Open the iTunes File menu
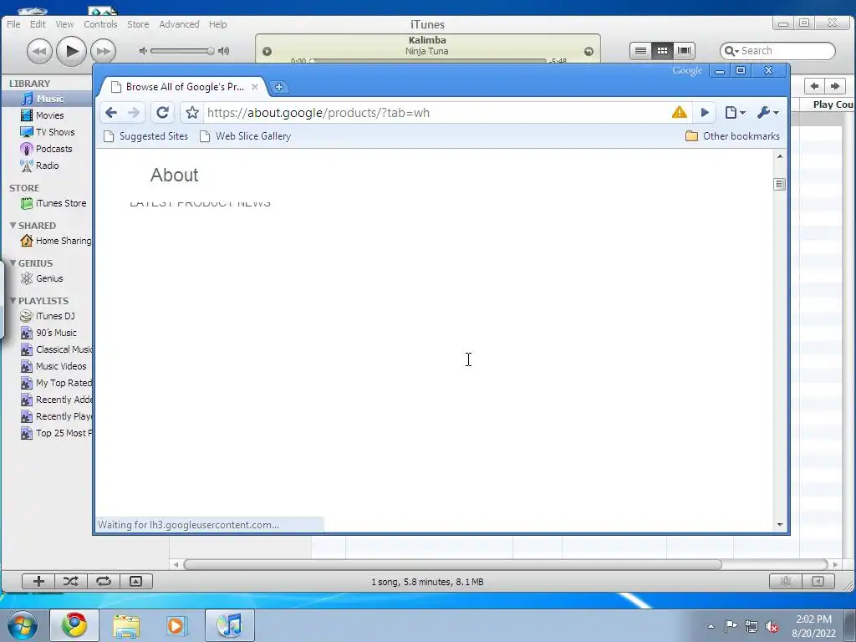Viewport: 856px width, 642px height. pos(13,24)
